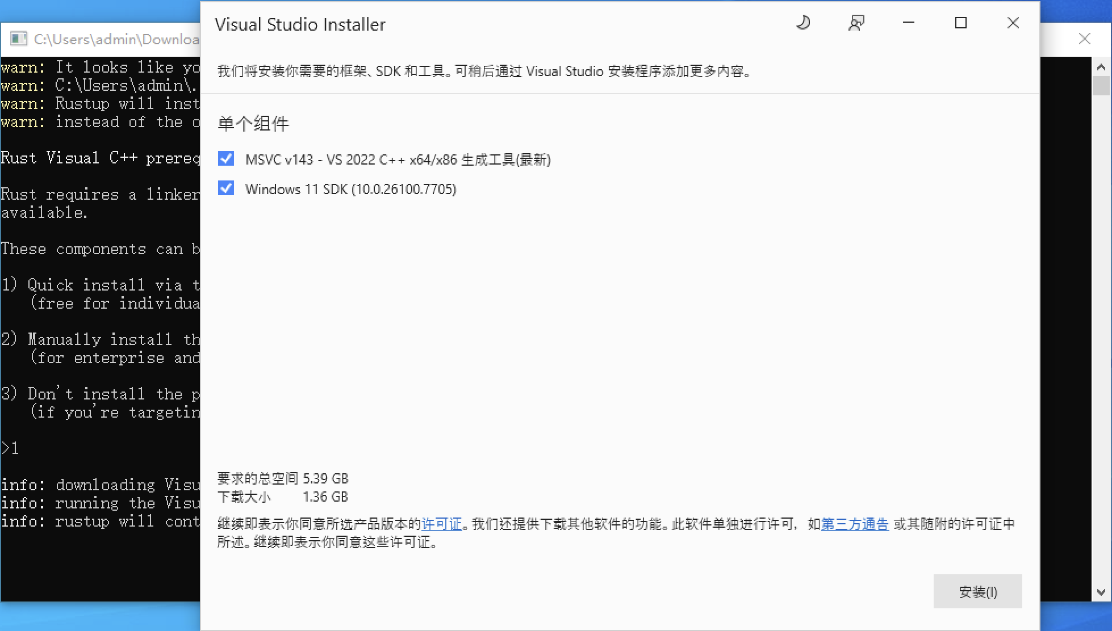
Task: Click the 安装(I) install button
Action: point(977,591)
